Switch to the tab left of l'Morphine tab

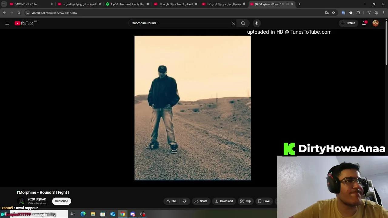[x=224, y=4]
